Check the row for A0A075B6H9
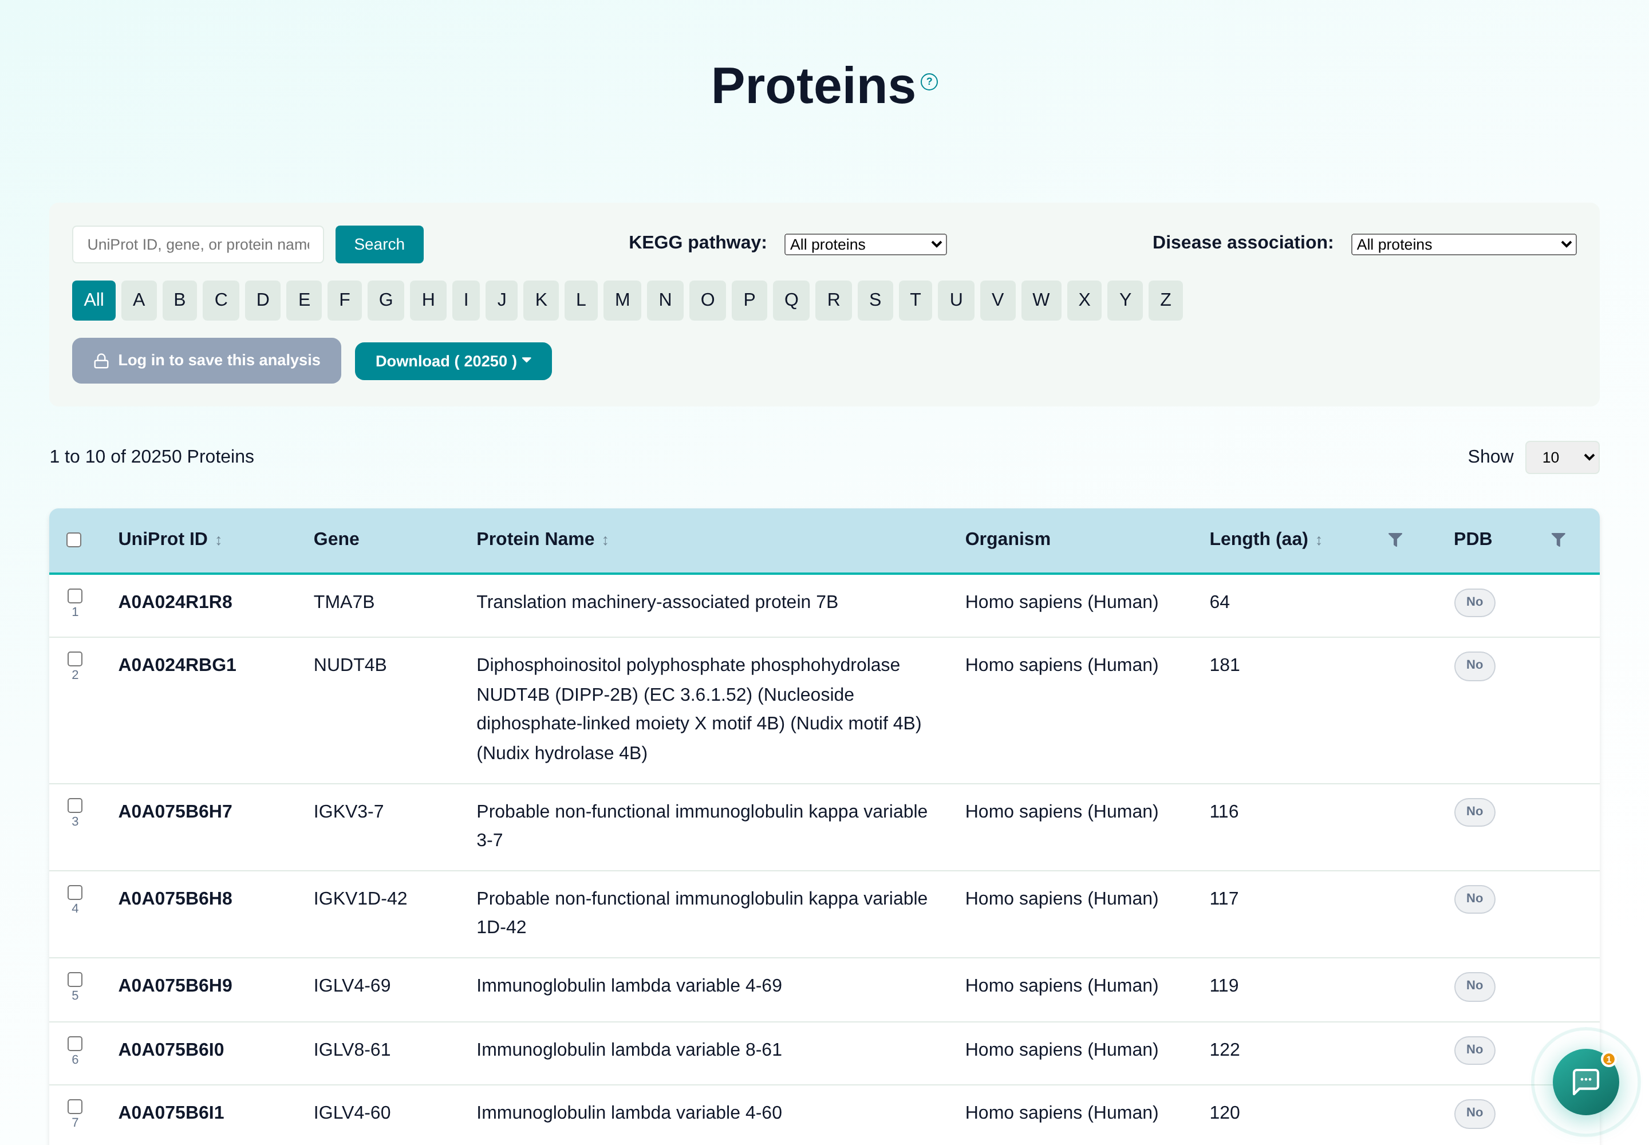 pyautogui.click(x=74, y=980)
